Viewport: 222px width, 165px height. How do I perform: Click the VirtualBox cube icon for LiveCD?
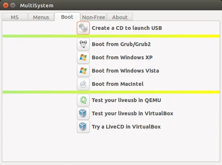click(83, 127)
